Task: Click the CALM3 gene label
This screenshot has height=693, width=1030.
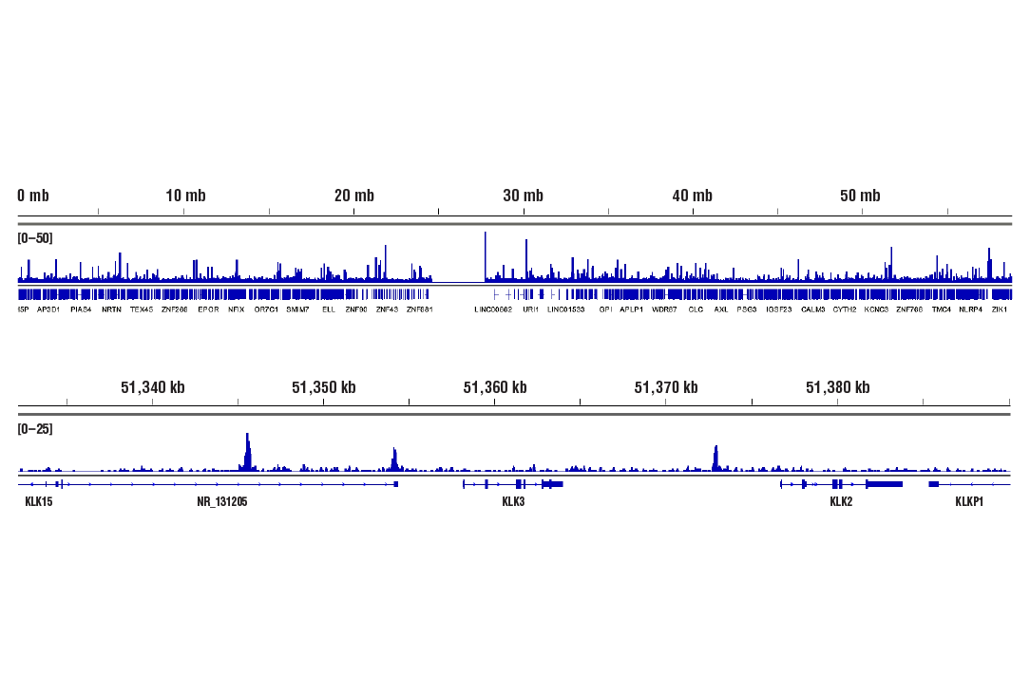Action: (x=814, y=309)
